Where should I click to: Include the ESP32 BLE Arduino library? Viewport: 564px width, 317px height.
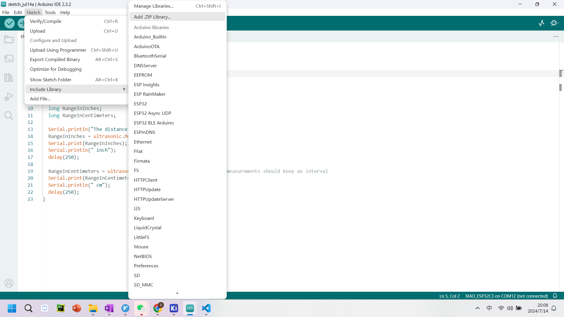click(x=177, y=123)
